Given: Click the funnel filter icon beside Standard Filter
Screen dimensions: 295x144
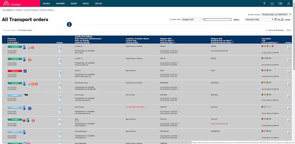Looking at the screenshot, I should click(x=276, y=19).
